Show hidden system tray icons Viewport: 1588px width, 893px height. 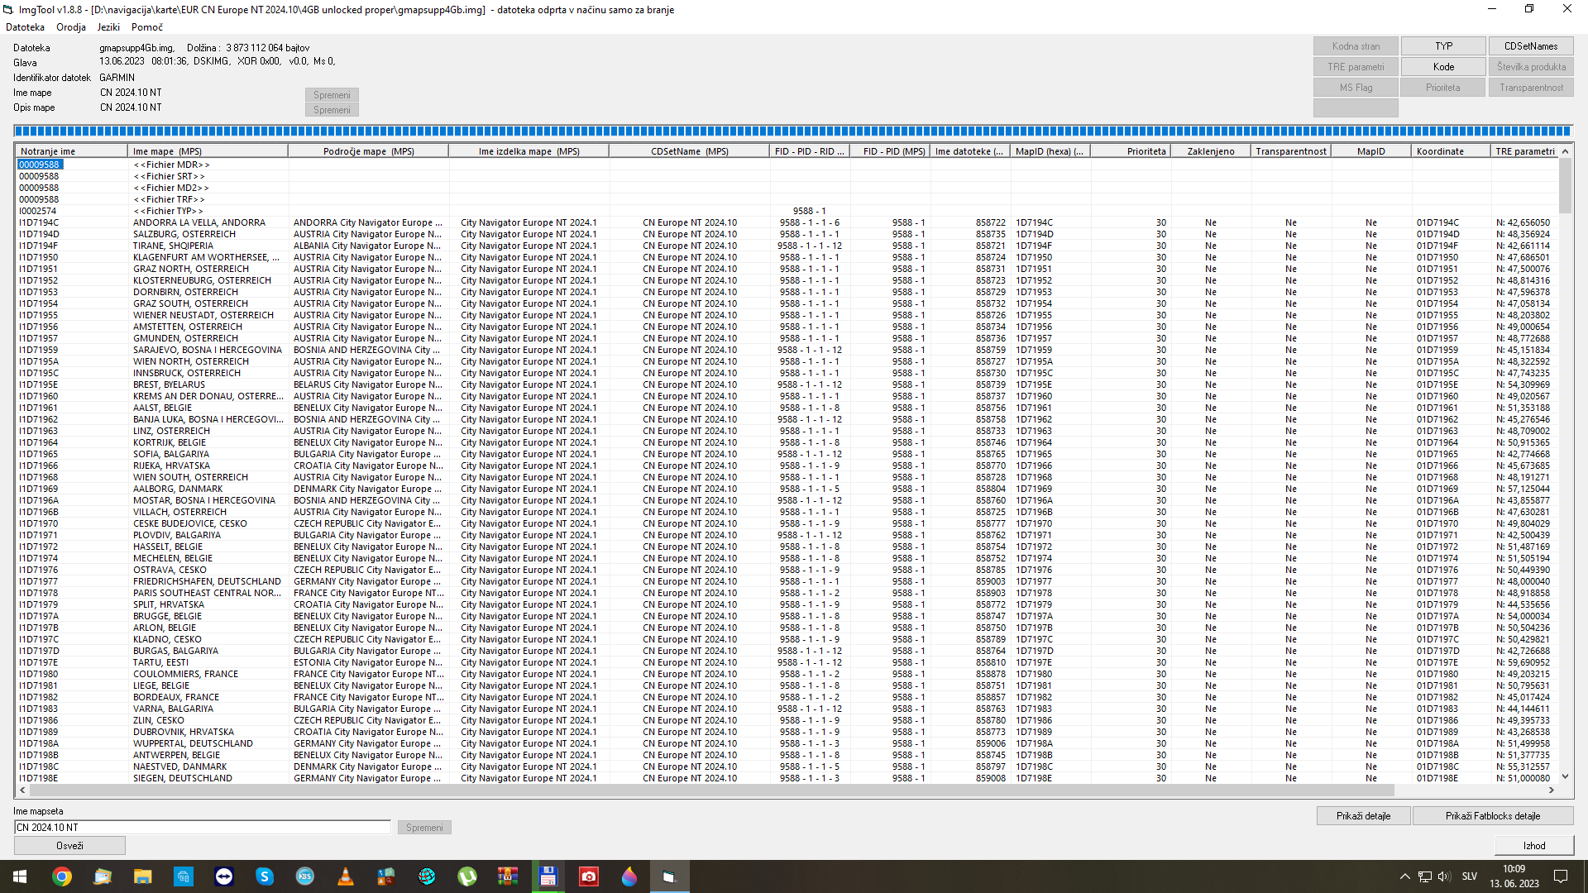coord(1404,876)
